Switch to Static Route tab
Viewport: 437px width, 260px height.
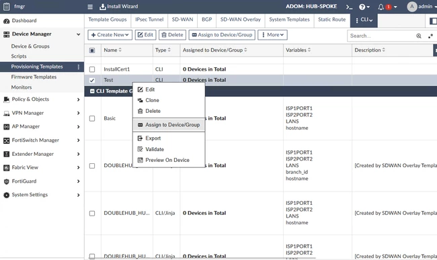point(331,19)
